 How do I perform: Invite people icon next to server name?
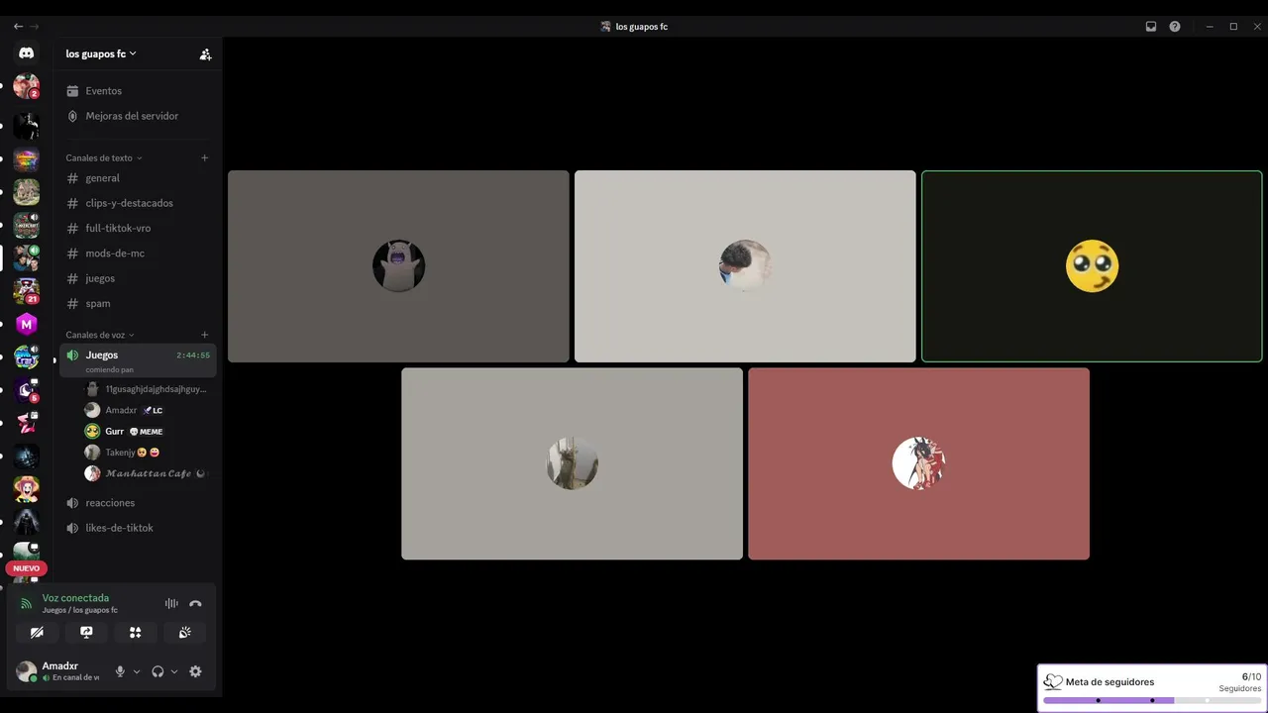205,54
